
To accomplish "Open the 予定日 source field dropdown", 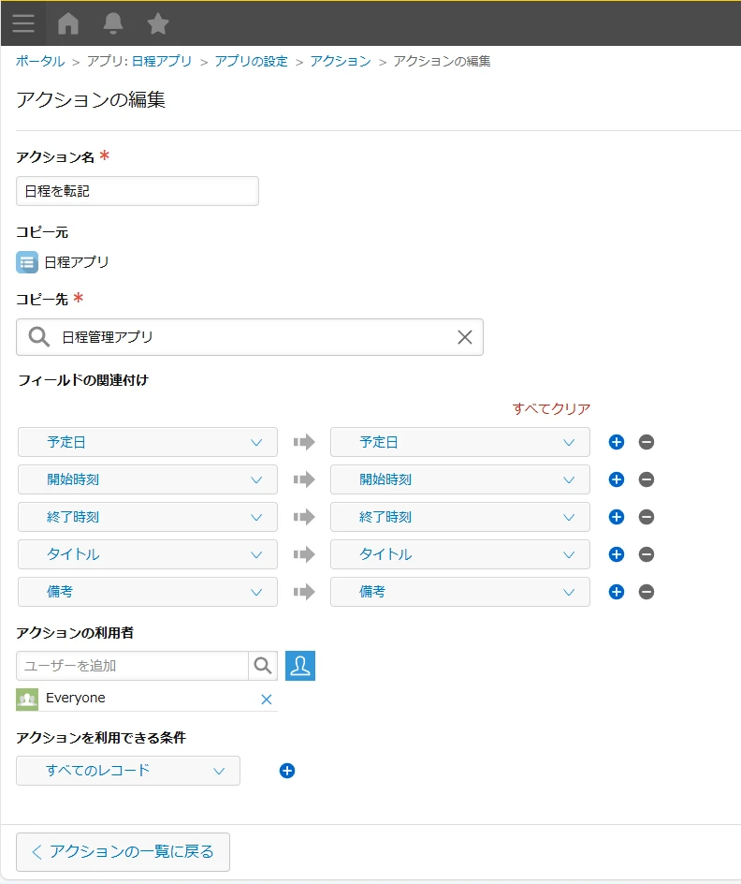I will tap(147, 442).
